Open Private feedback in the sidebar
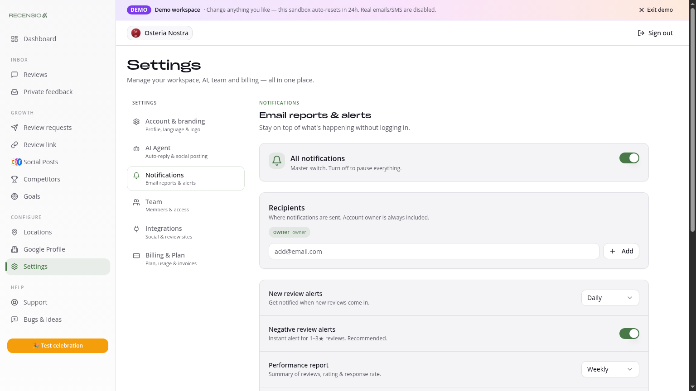 58,92
